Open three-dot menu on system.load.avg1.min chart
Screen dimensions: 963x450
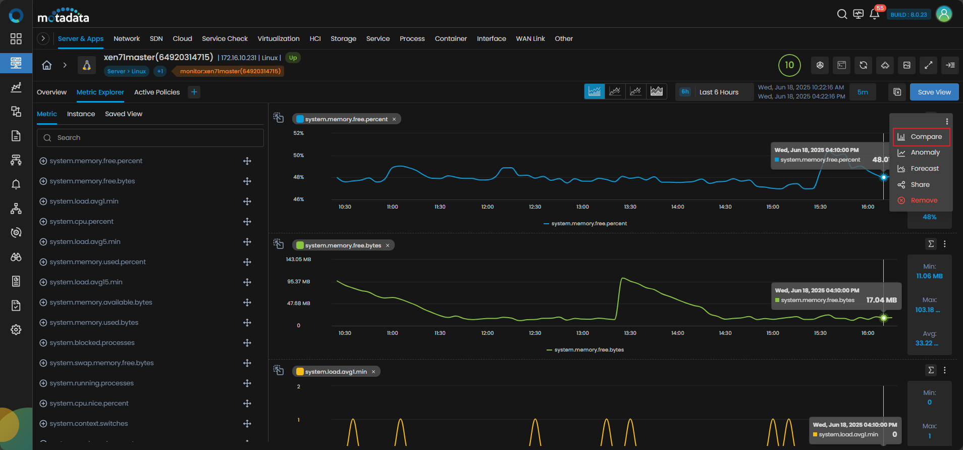tap(945, 370)
